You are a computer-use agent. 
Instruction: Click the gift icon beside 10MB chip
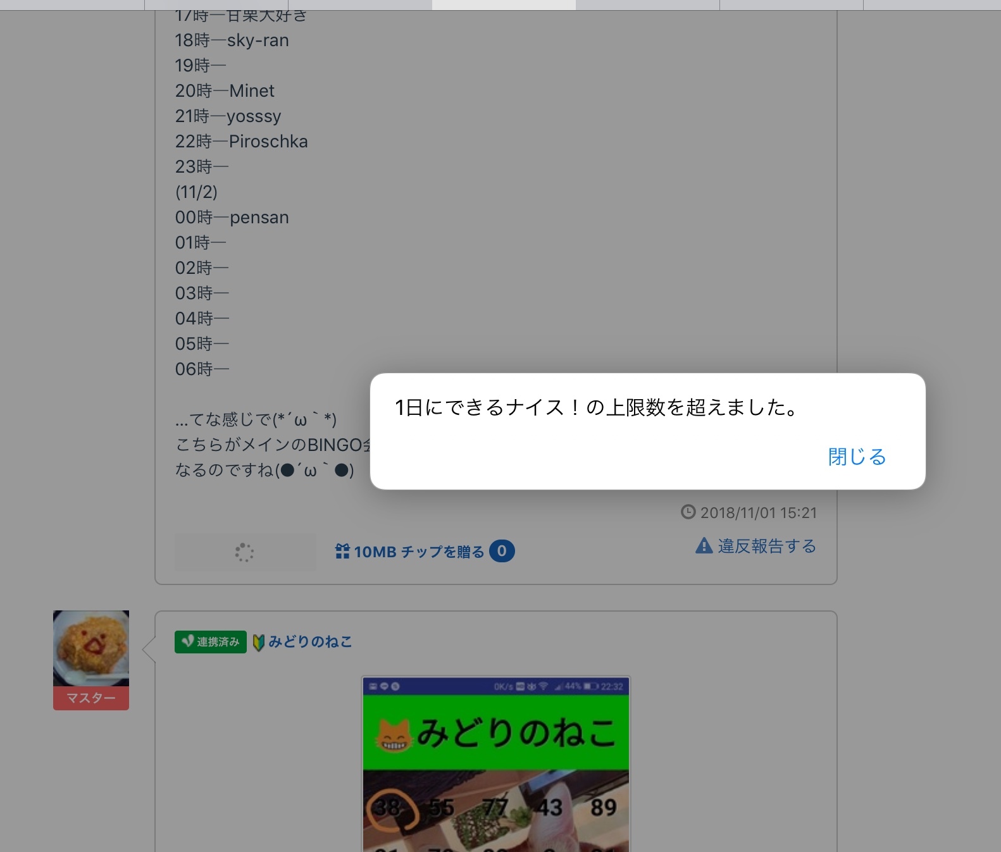coord(342,552)
